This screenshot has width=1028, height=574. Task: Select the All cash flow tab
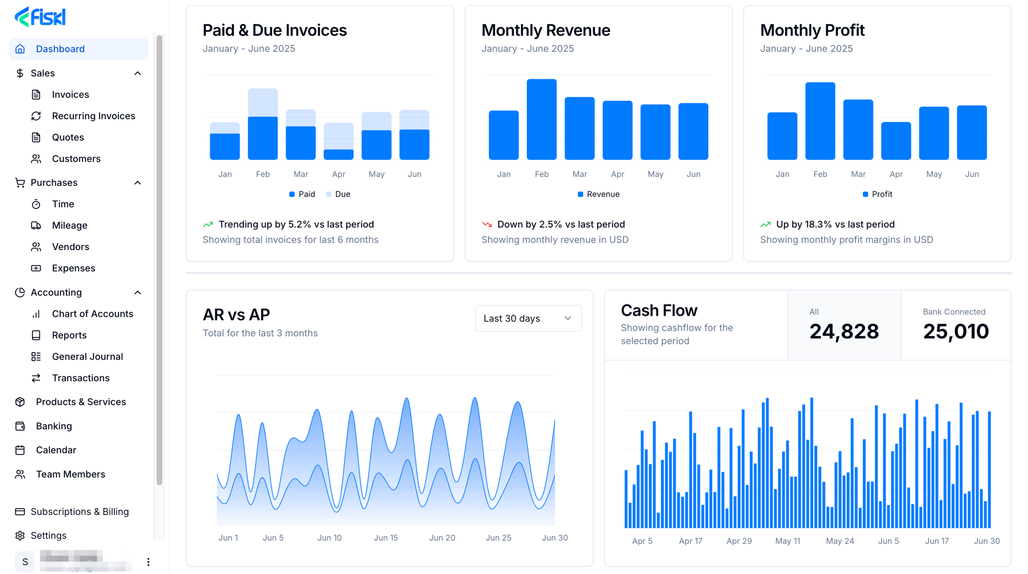pyautogui.click(x=844, y=325)
